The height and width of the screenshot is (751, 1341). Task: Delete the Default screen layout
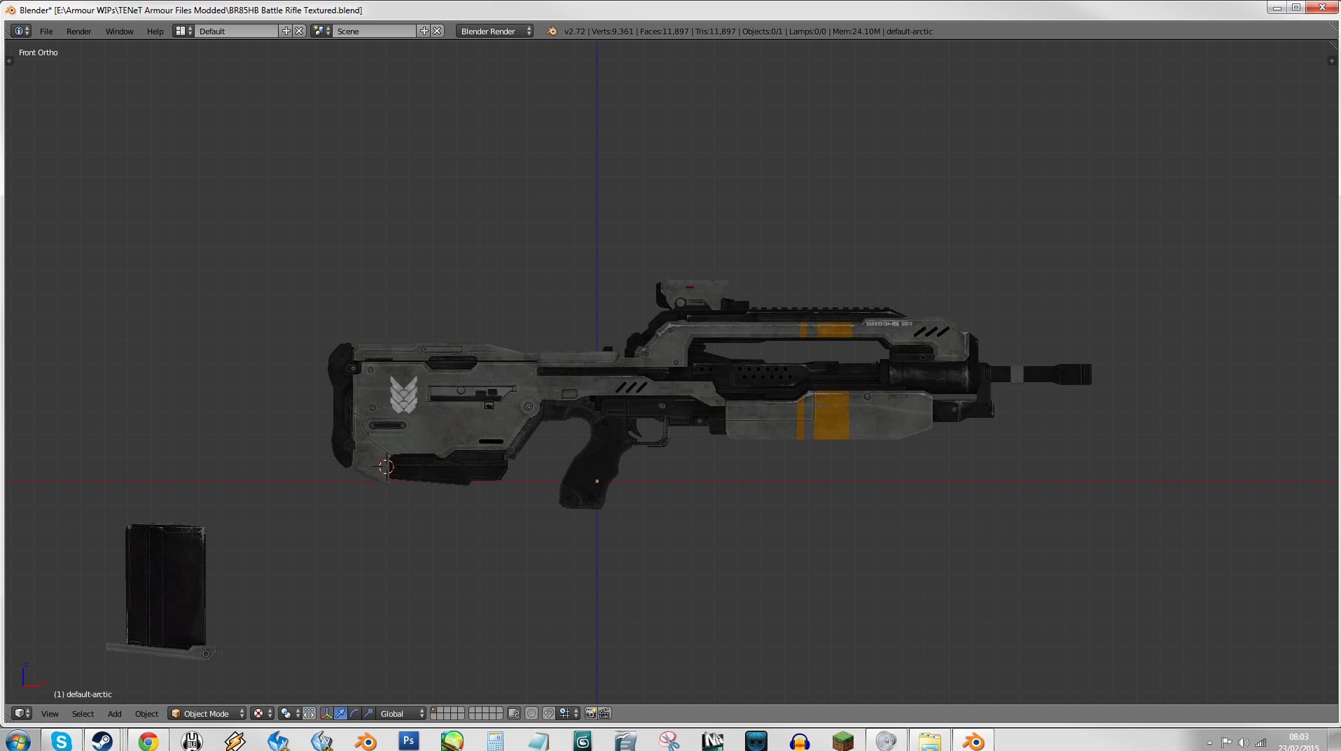299,31
